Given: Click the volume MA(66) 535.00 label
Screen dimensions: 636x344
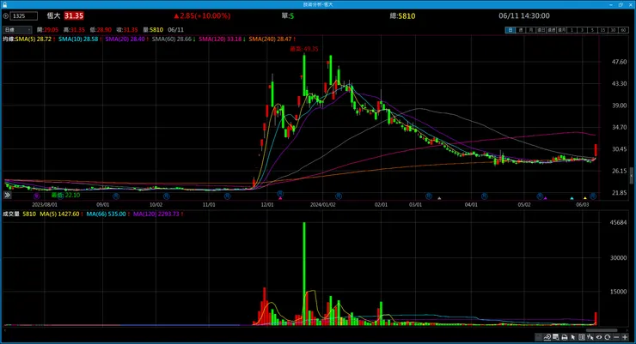Looking at the screenshot, I should (107, 214).
